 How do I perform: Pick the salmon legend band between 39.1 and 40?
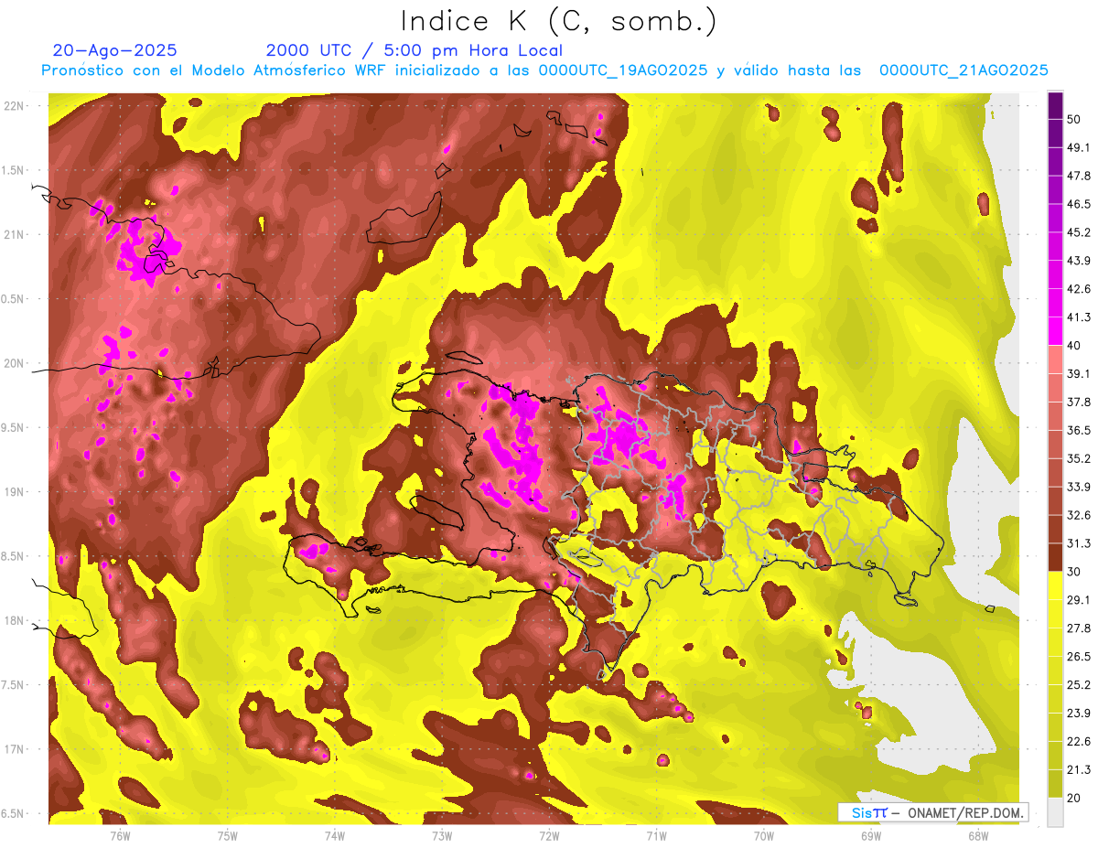coord(1055,360)
